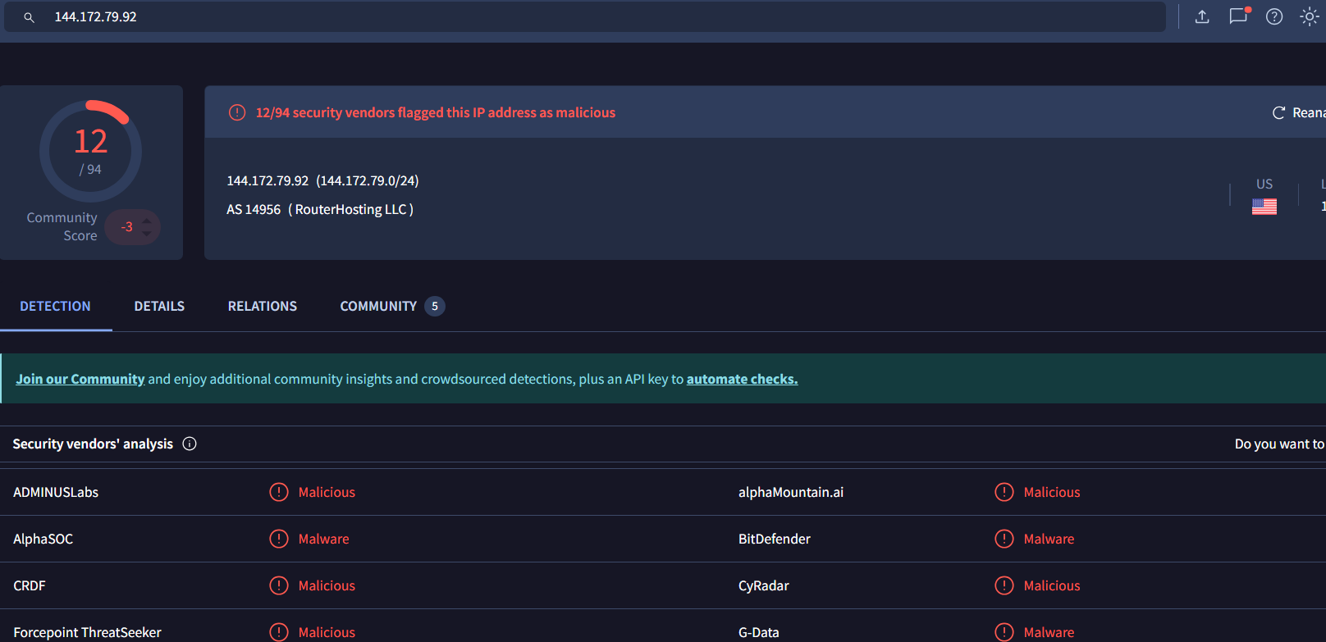Click the magnifier search icon
1326x642 pixels.
click(29, 17)
